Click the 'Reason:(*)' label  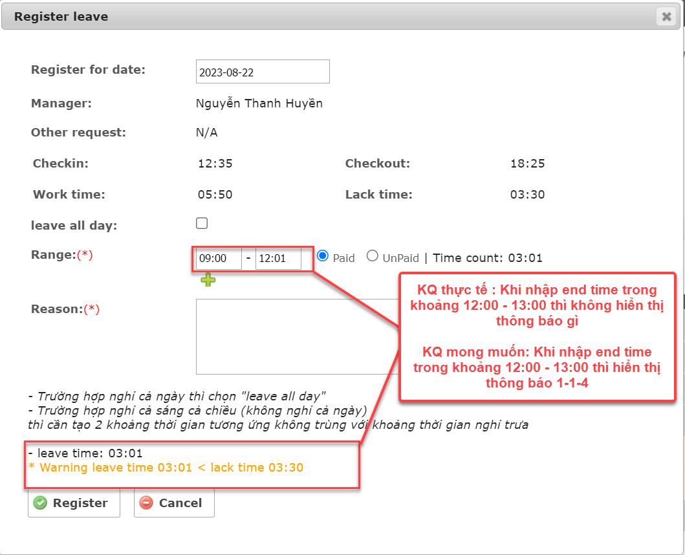(65, 309)
